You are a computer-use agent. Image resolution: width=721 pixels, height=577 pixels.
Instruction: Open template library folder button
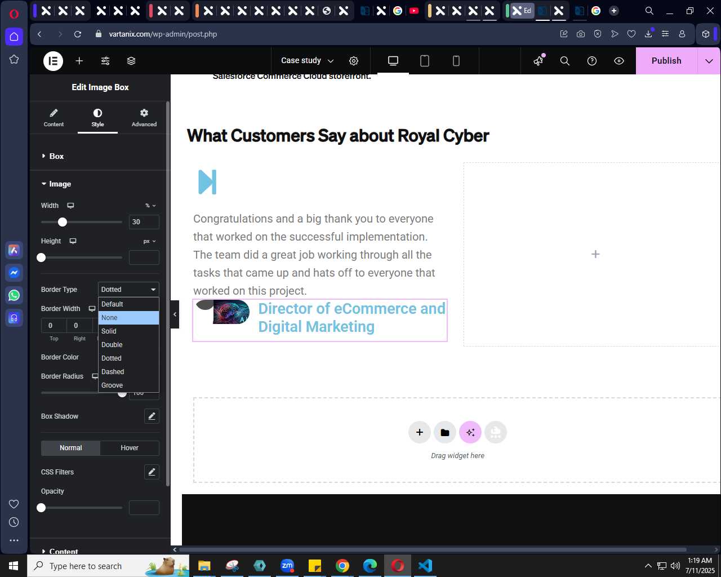pos(445,432)
